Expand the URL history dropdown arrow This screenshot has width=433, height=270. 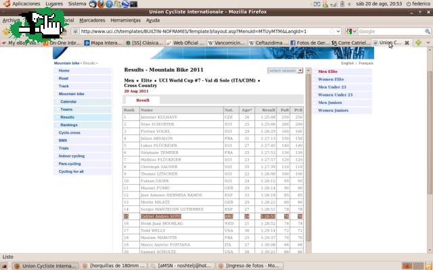click(338, 32)
